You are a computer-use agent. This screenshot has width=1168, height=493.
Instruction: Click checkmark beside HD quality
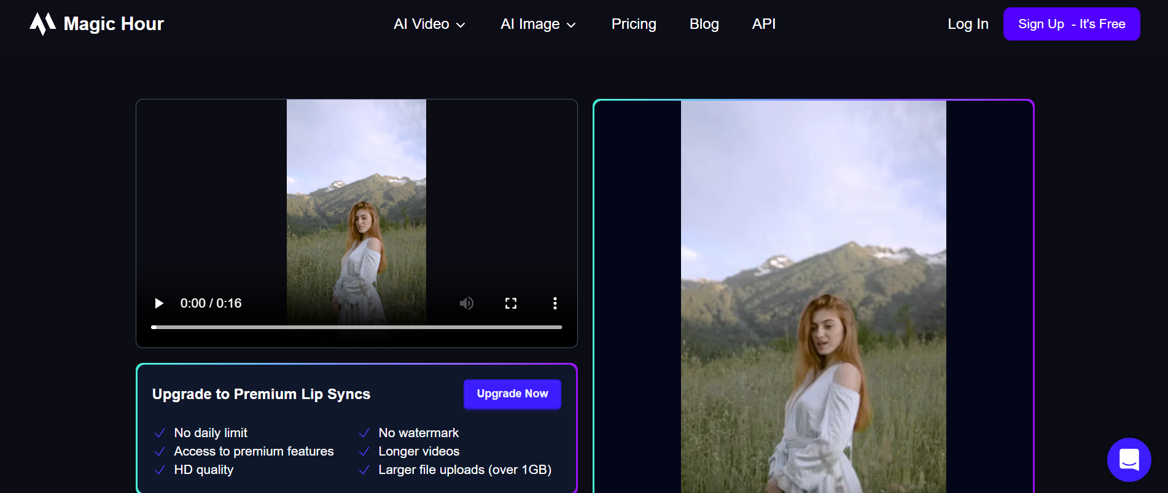coord(160,470)
